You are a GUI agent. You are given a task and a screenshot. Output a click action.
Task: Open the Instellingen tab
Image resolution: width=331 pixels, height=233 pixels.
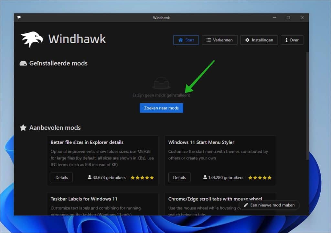point(259,40)
